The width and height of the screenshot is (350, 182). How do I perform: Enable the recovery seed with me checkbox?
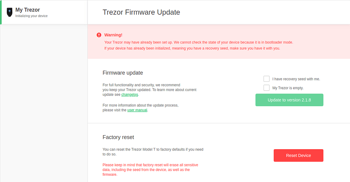(267, 79)
